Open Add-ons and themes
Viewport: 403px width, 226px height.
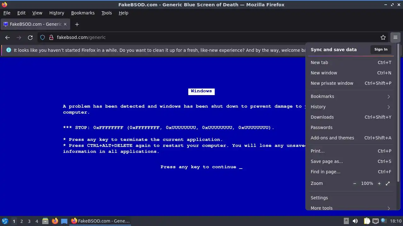click(x=351, y=138)
